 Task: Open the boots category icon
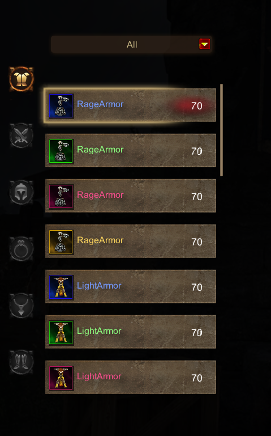(21, 362)
